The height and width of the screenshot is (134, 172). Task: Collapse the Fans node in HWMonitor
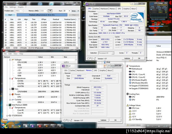pyautogui.click(x=10, y=89)
